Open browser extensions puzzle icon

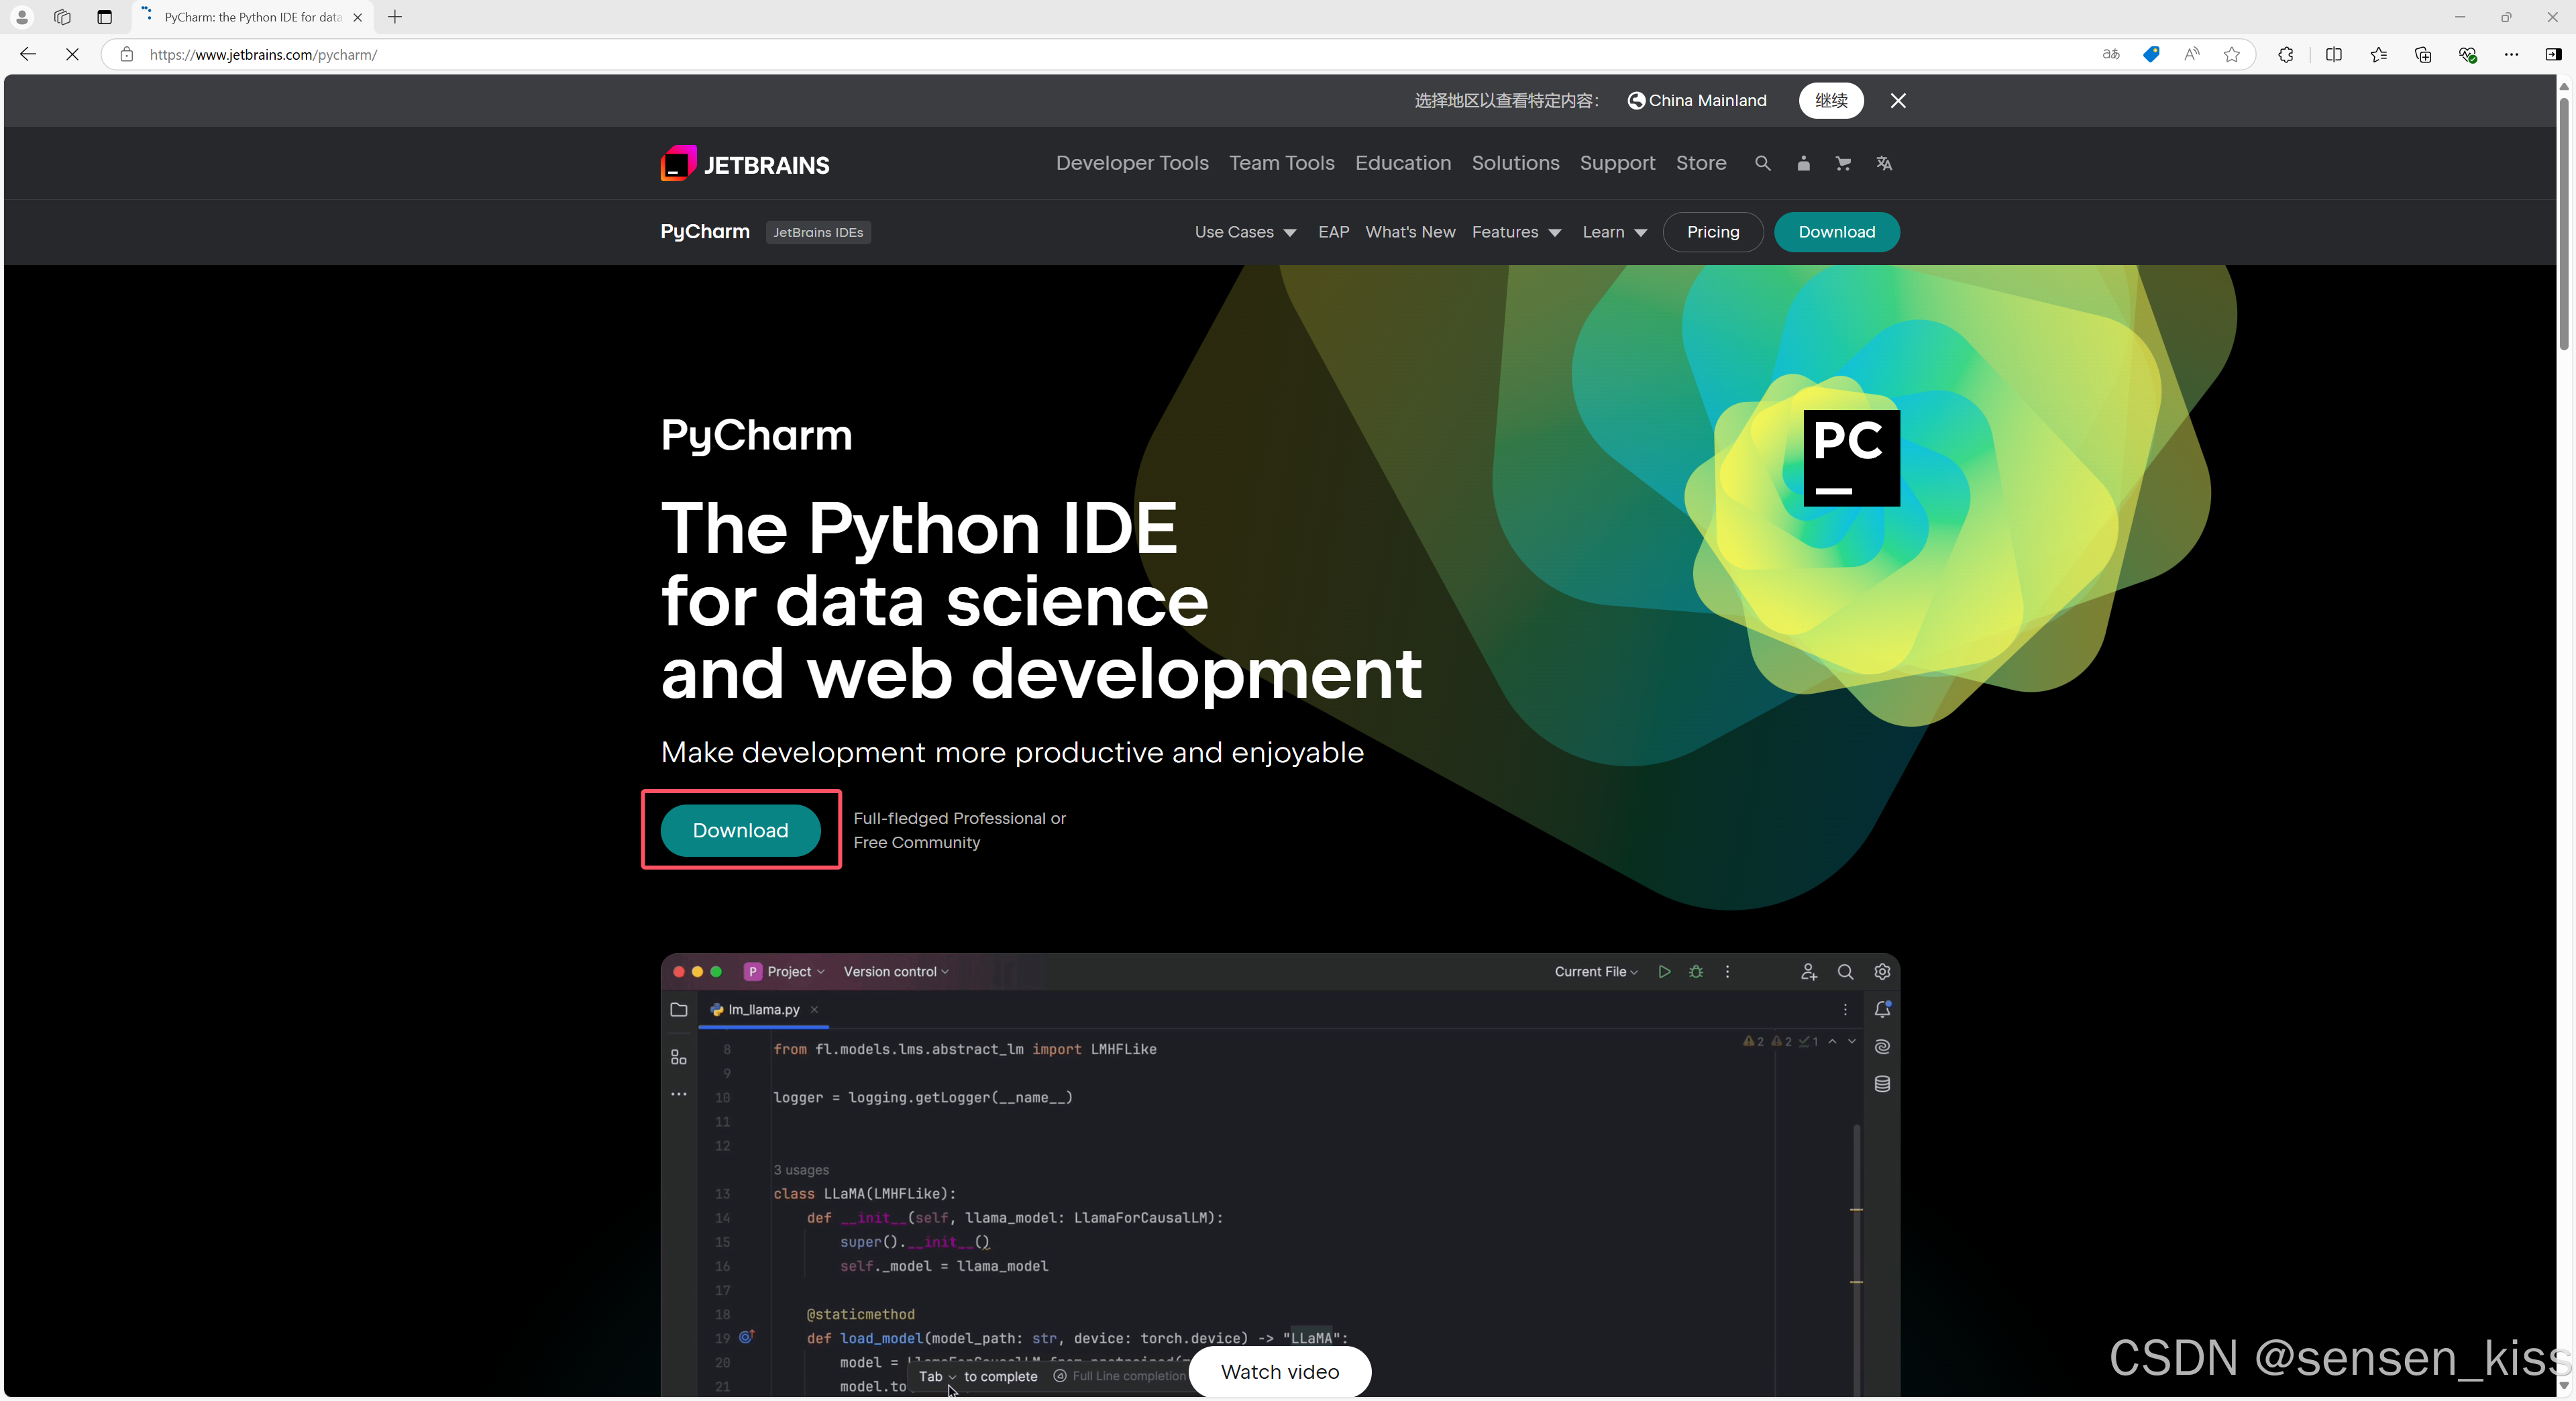[x=2286, y=54]
